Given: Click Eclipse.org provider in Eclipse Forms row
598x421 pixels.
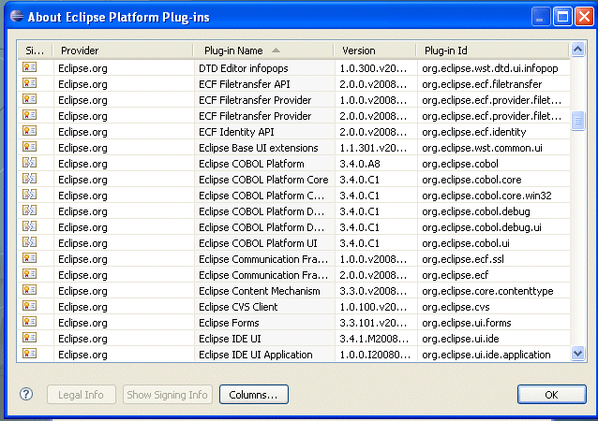Looking at the screenshot, I should (x=82, y=323).
